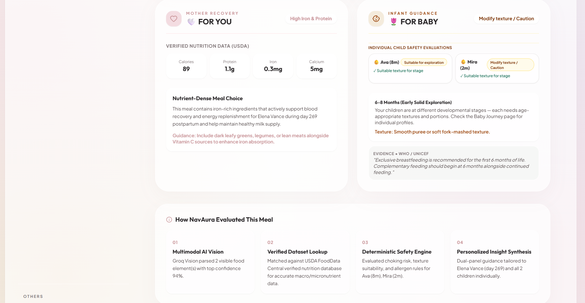
Task: Open the Verified Dataset Lookup step card
Action: click(305, 262)
